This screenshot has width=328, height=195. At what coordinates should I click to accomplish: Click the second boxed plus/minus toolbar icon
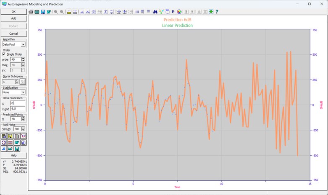(75, 12)
